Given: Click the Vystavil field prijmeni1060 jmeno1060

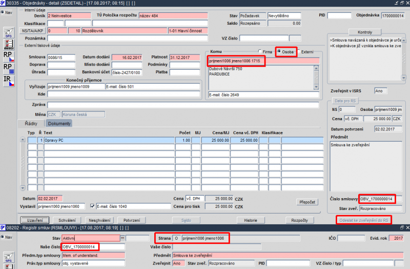Looking at the screenshot, I should tap(61, 206).
